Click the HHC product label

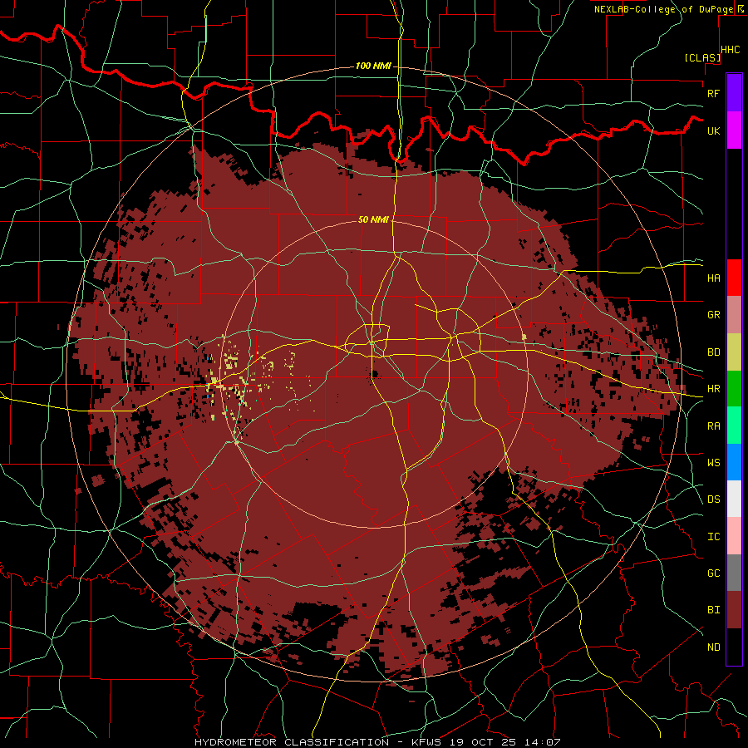point(731,50)
